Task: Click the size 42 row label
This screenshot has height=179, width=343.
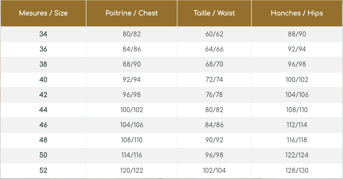Action: click(x=43, y=95)
